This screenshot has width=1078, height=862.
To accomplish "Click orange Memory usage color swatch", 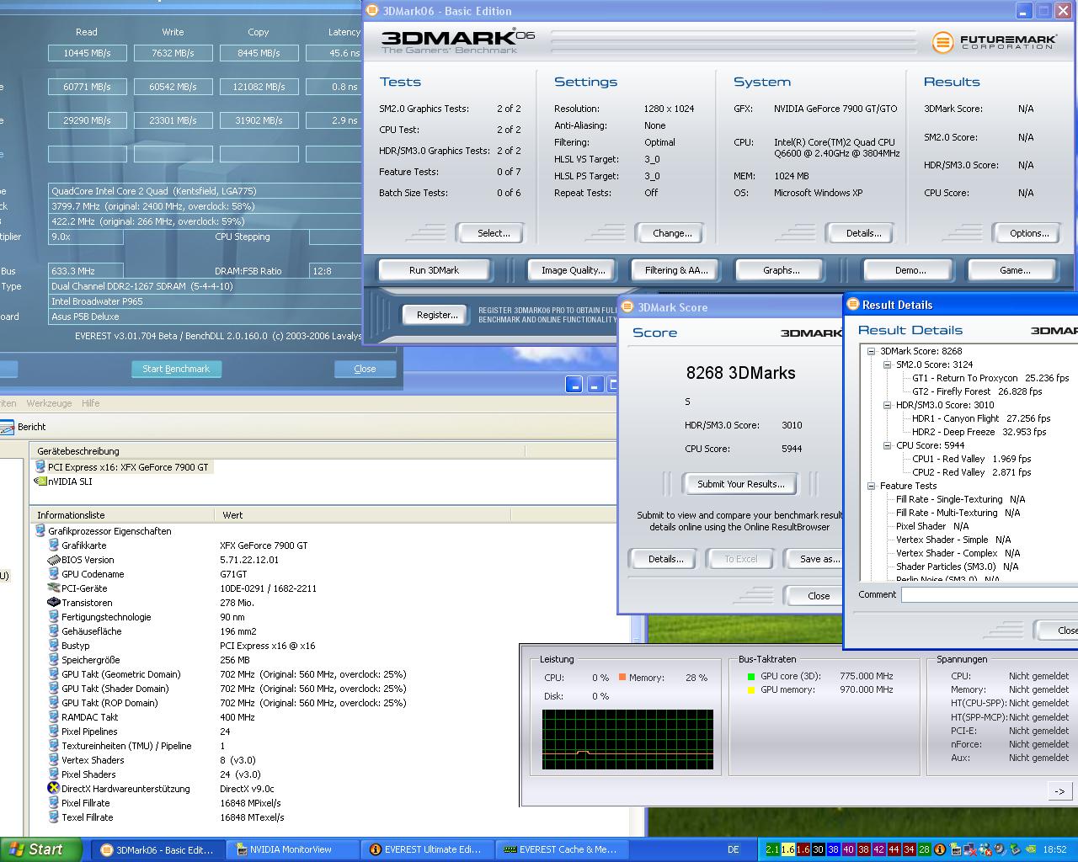I will (x=622, y=677).
